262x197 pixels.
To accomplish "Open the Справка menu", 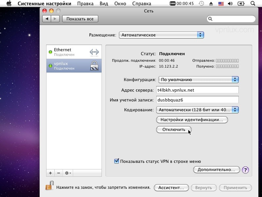I will (142, 4).
